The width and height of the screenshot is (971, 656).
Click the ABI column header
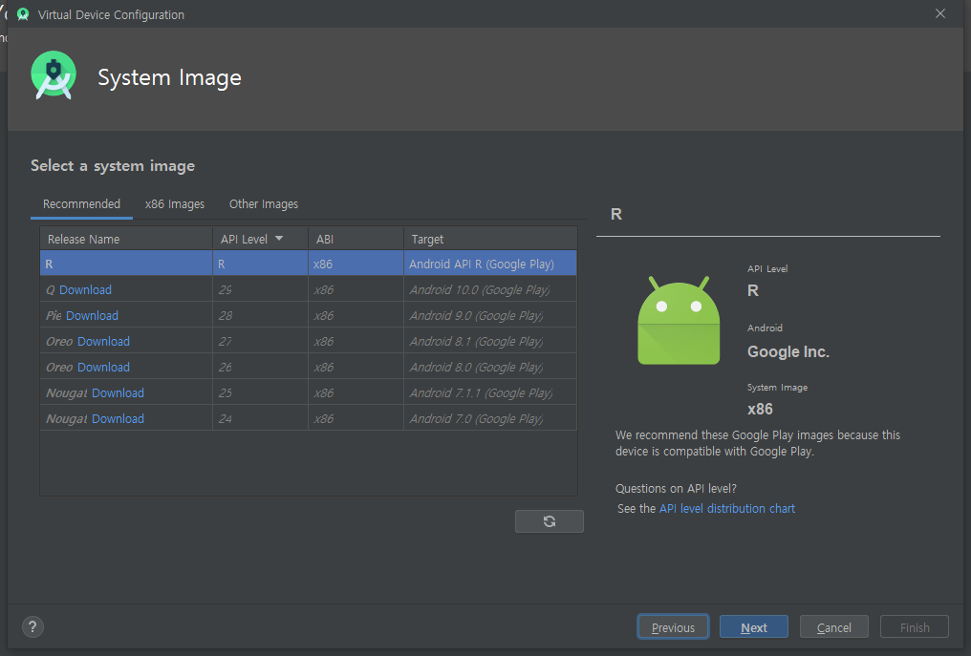click(356, 239)
